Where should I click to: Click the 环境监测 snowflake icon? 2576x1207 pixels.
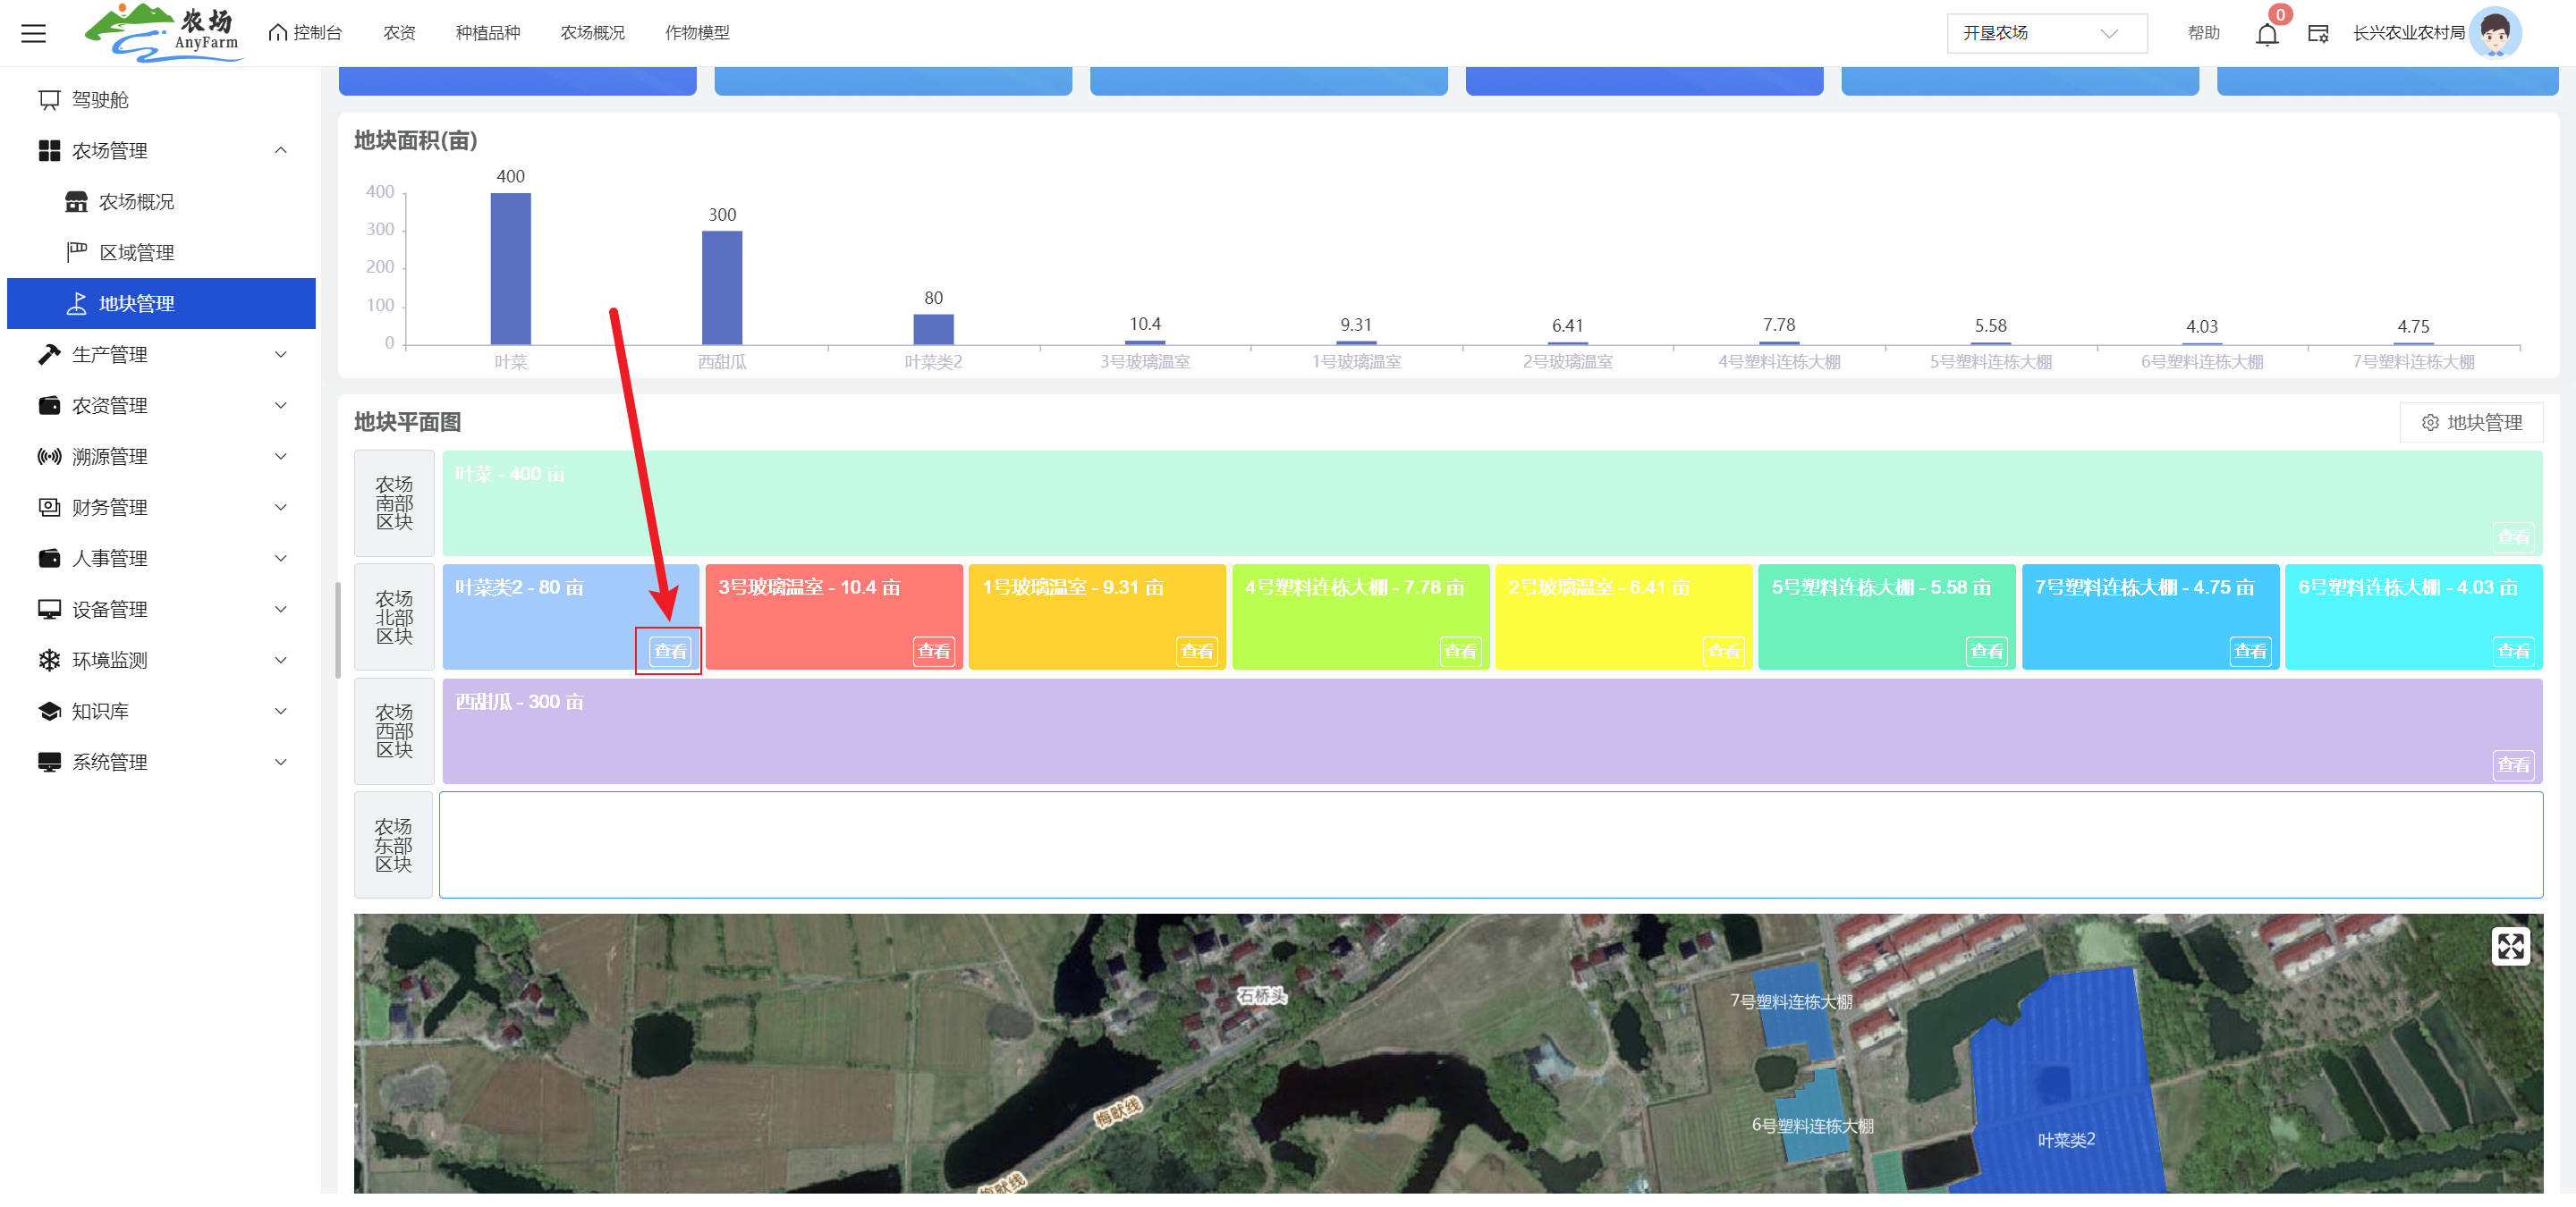49,661
